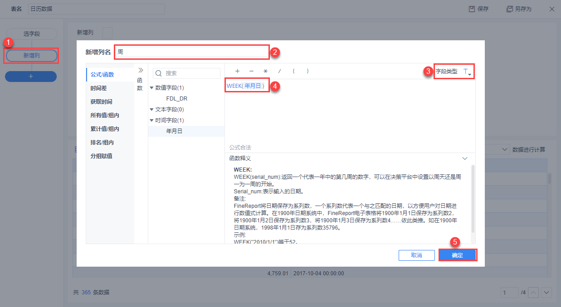This screenshot has height=307, width=561.
Task: Collapse the 时间字段 tree group
Action: pos(151,120)
